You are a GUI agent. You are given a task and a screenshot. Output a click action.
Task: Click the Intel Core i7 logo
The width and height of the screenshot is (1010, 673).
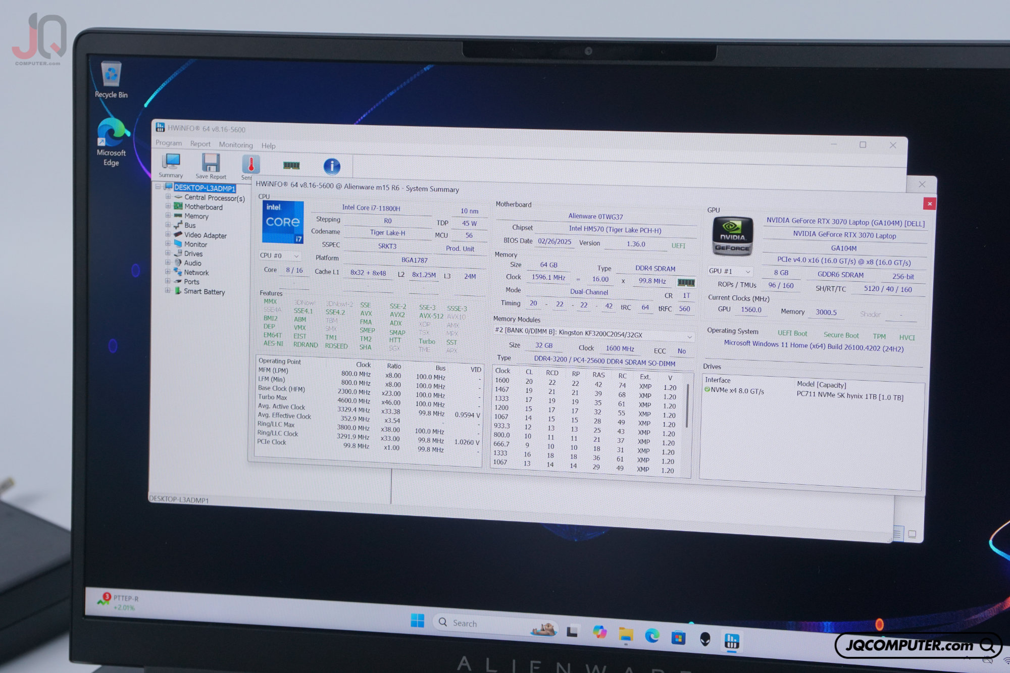[283, 222]
